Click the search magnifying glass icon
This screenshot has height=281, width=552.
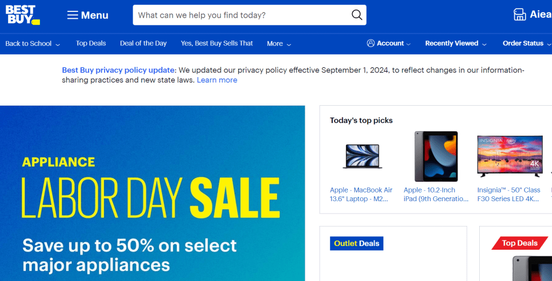357,15
